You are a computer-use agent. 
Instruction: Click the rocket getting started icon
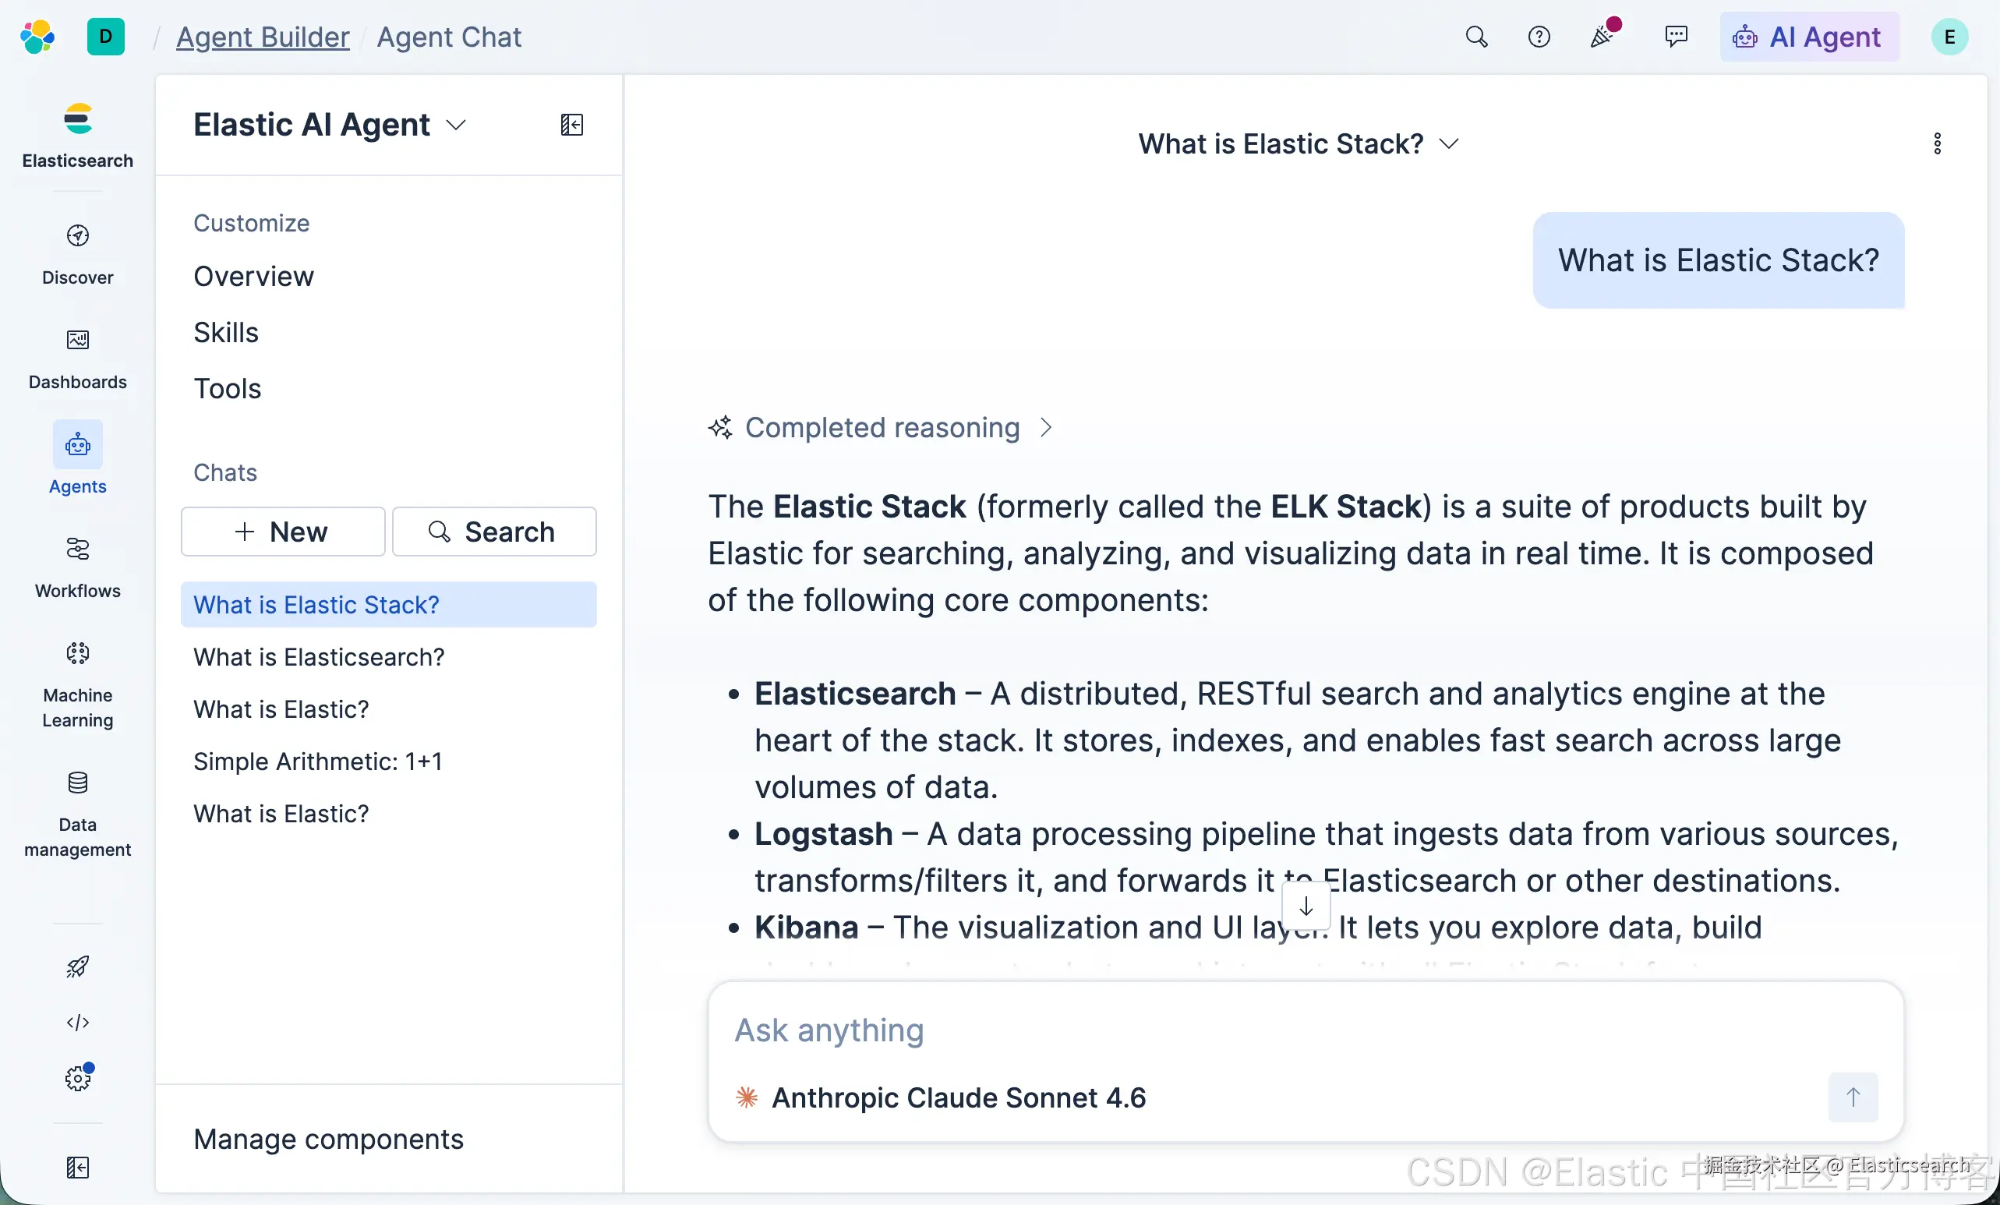pos(78,966)
